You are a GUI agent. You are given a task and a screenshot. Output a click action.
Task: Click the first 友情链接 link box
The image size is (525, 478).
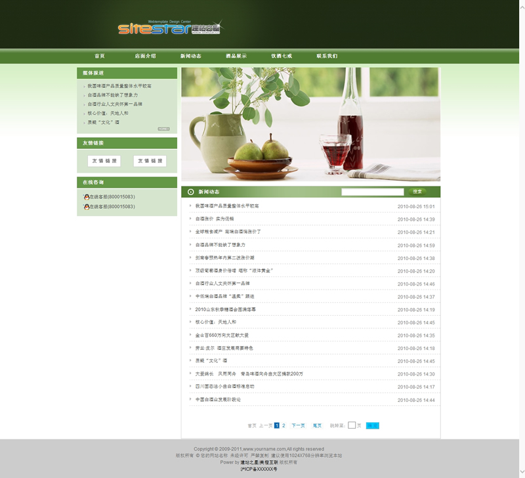104,161
